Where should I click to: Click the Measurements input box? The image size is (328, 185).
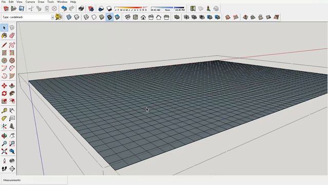point(34,180)
